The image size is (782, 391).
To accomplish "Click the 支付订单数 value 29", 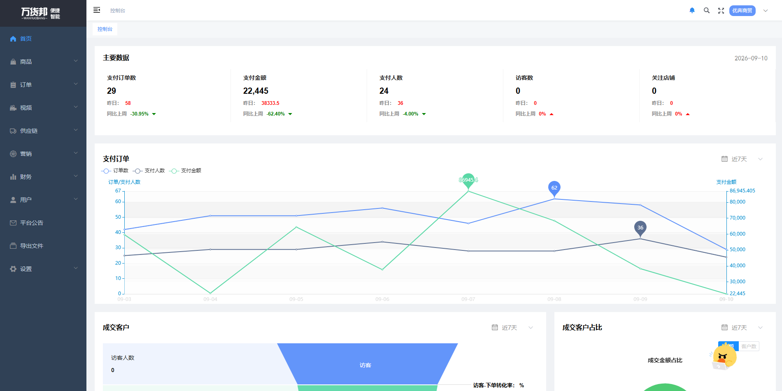I will coord(112,91).
